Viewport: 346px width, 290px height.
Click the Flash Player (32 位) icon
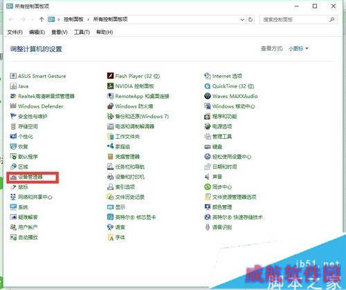pos(111,76)
